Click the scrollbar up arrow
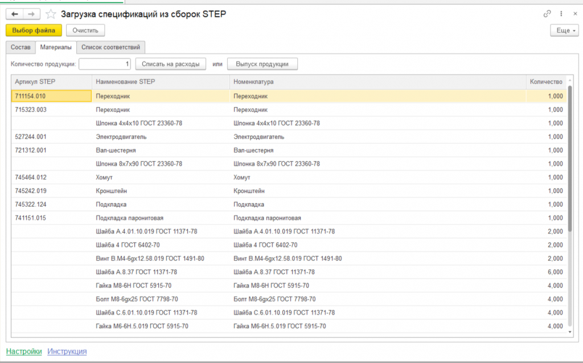583x363 pixels. [570, 80]
